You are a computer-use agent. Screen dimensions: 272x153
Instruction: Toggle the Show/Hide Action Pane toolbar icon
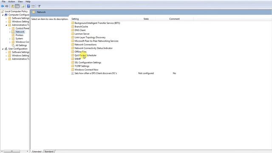(33, 6)
